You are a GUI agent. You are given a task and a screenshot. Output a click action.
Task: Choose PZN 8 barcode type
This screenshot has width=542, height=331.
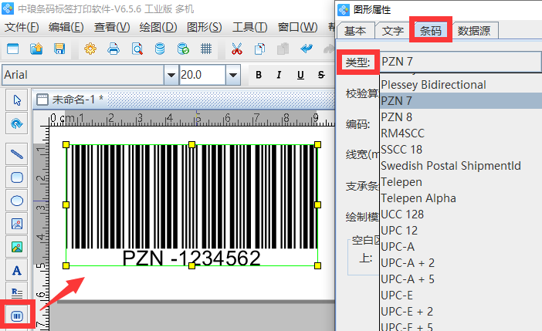[x=460, y=117]
